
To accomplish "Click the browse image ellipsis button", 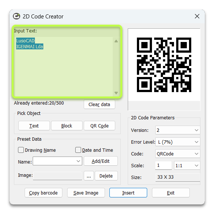I will click(89, 176).
